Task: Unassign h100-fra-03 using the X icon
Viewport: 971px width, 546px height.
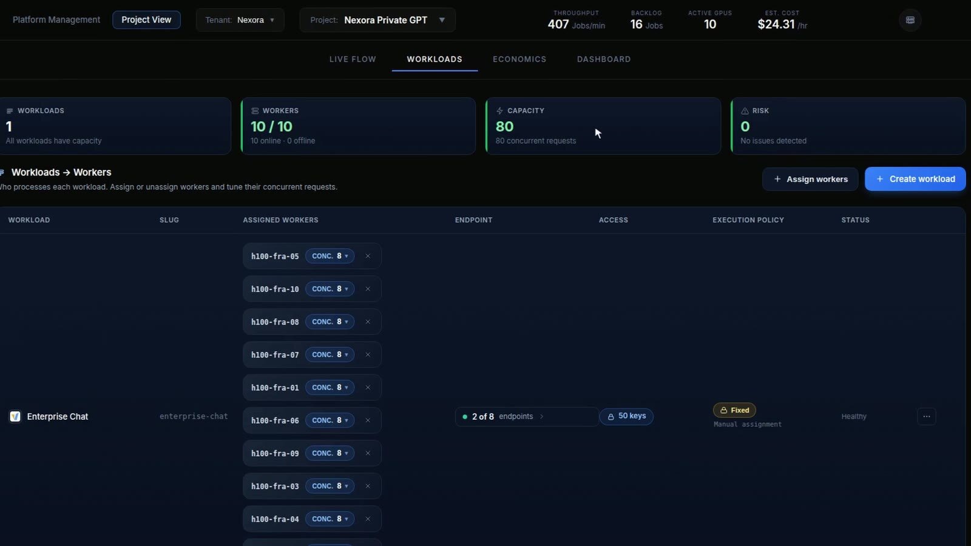Action: click(x=368, y=486)
